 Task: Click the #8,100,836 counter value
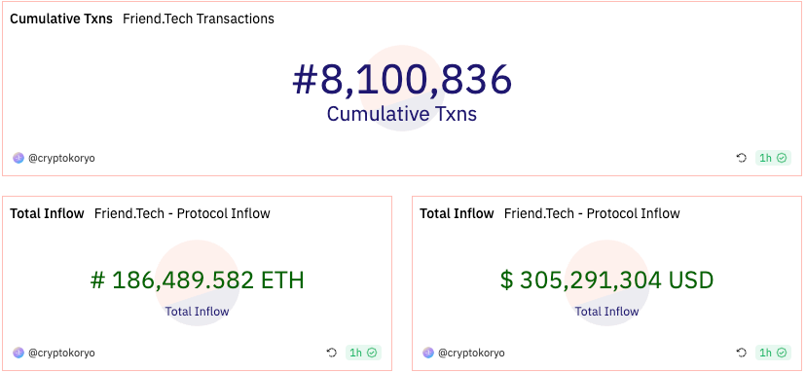(402, 80)
